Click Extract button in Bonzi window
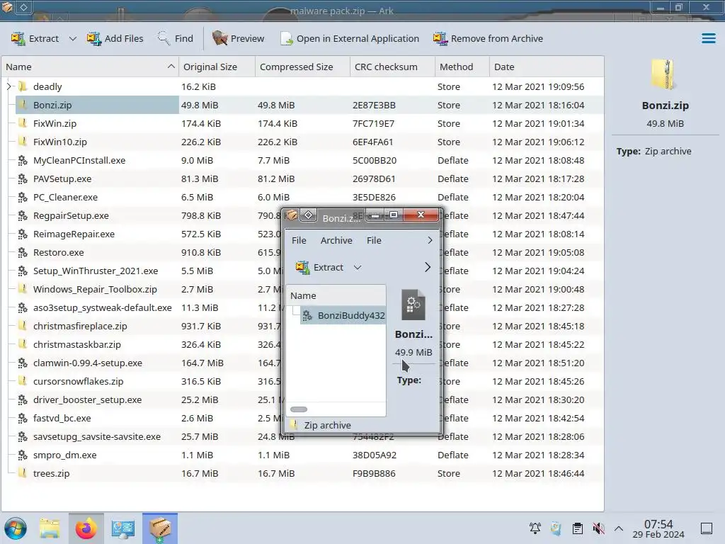 (319, 267)
